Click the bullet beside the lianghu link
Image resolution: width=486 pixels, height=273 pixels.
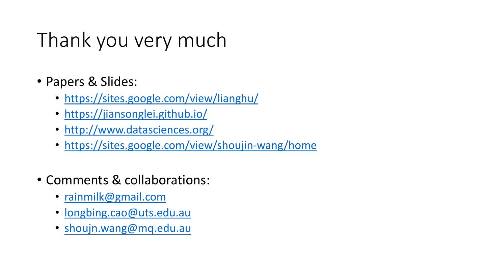[x=57, y=98]
